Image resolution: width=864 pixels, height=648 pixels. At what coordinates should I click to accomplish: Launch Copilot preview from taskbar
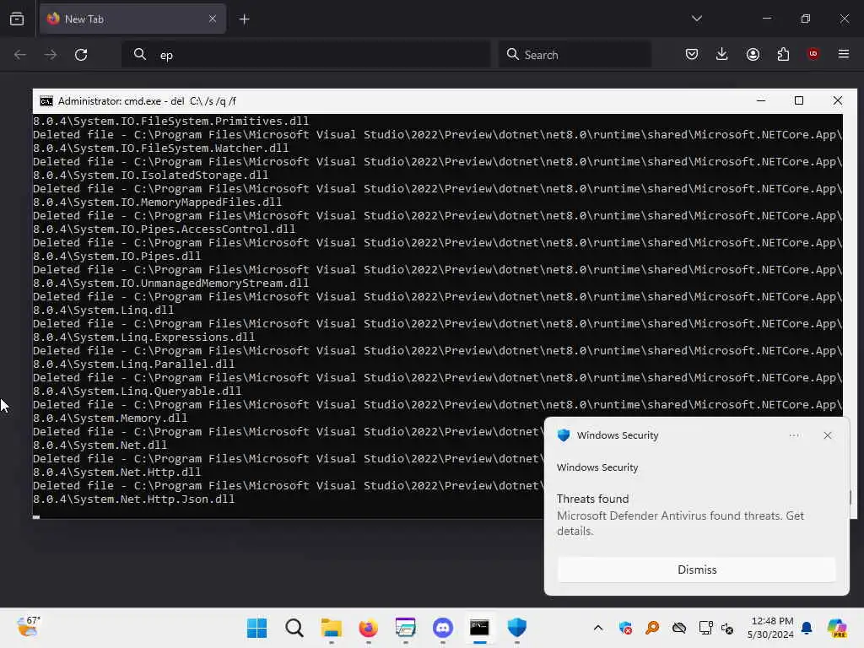point(837,628)
